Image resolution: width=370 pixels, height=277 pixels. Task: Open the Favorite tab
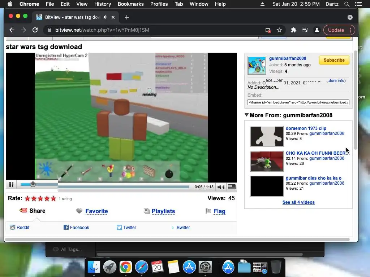point(96,211)
